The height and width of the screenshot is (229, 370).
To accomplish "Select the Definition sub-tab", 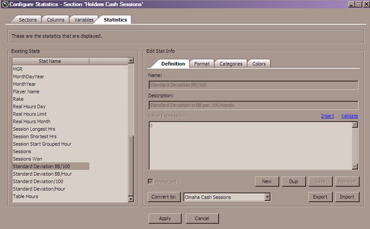I will [173, 64].
